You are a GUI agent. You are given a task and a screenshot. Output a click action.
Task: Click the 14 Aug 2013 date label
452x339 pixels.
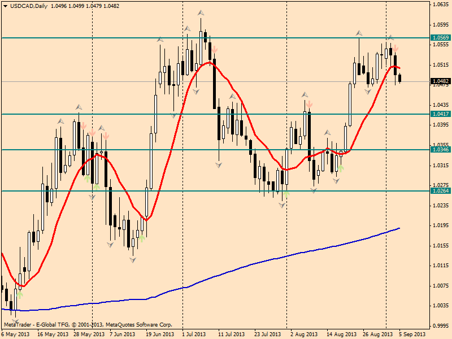point(341,334)
